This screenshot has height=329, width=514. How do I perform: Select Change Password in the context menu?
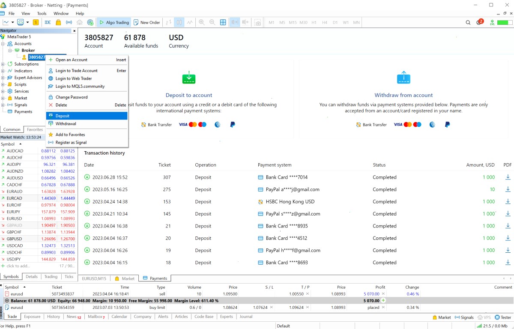coord(87,97)
